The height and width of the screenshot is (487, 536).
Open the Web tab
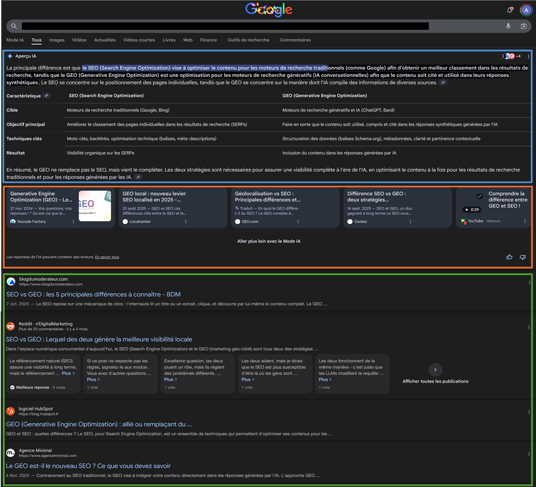pos(187,40)
